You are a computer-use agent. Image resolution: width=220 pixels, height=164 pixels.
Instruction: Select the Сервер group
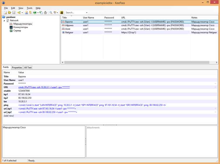(x=17, y=31)
